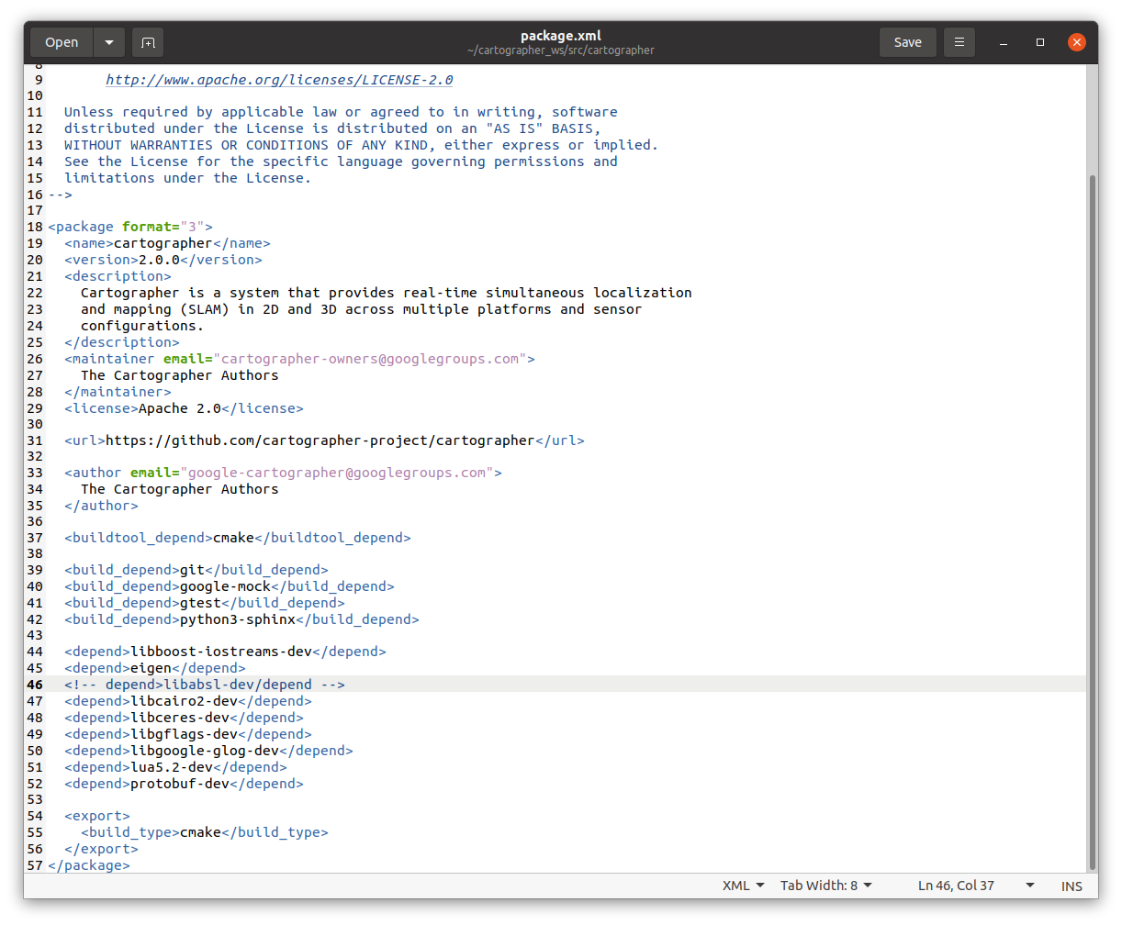Close the gedit window
This screenshot has width=1122, height=925.
(x=1077, y=42)
